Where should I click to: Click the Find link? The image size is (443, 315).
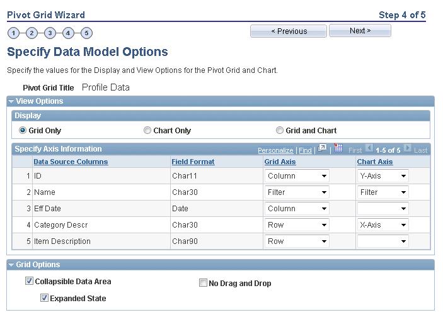coord(305,151)
